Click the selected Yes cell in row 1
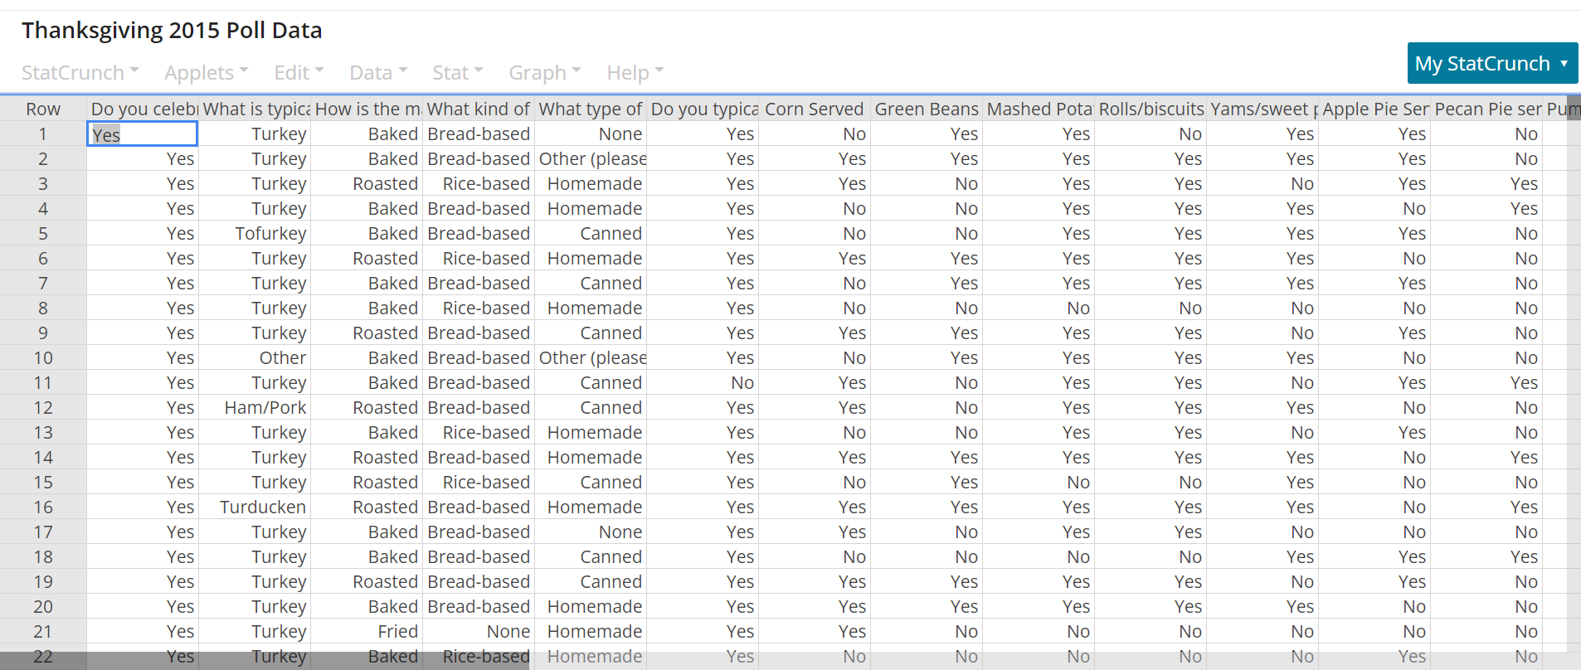 [x=141, y=134]
